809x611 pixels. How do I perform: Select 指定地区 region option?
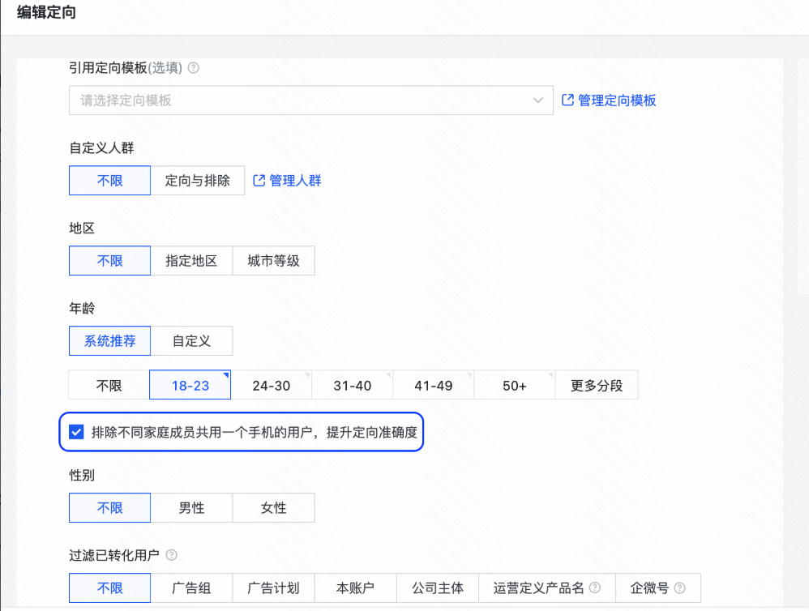point(192,260)
